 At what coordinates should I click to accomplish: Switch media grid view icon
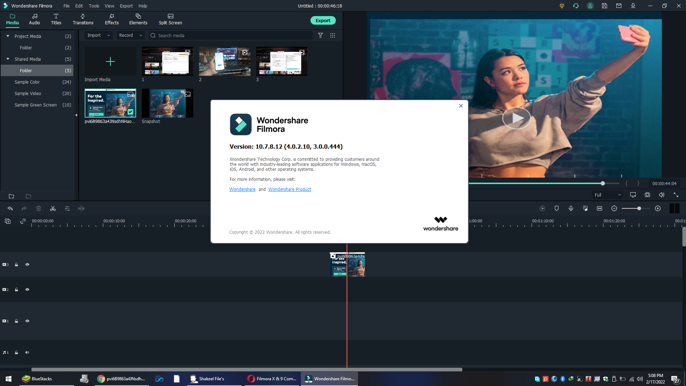(x=333, y=35)
